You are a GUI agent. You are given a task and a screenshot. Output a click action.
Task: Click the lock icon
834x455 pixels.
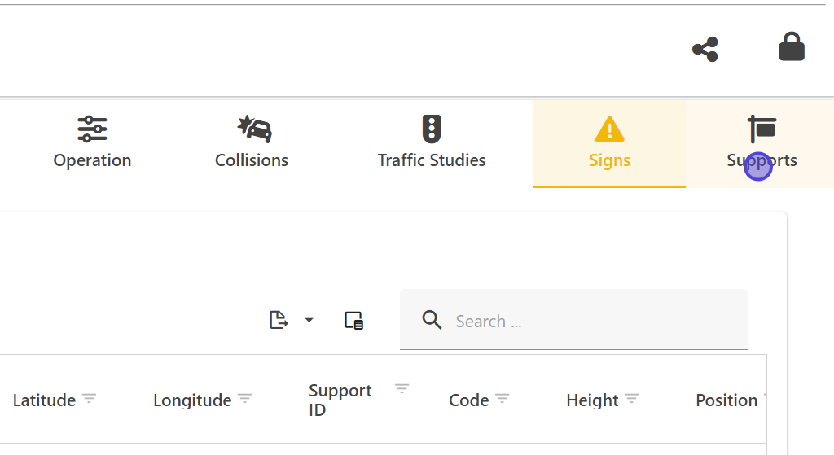pyautogui.click(x=792, y=47)
